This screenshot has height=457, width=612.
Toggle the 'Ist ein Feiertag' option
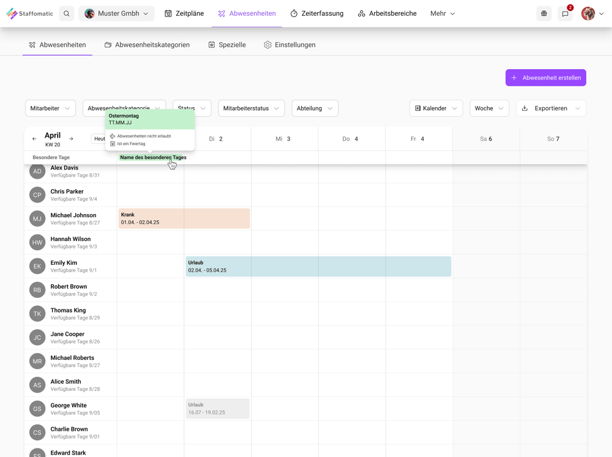click(x=132, y=144)
